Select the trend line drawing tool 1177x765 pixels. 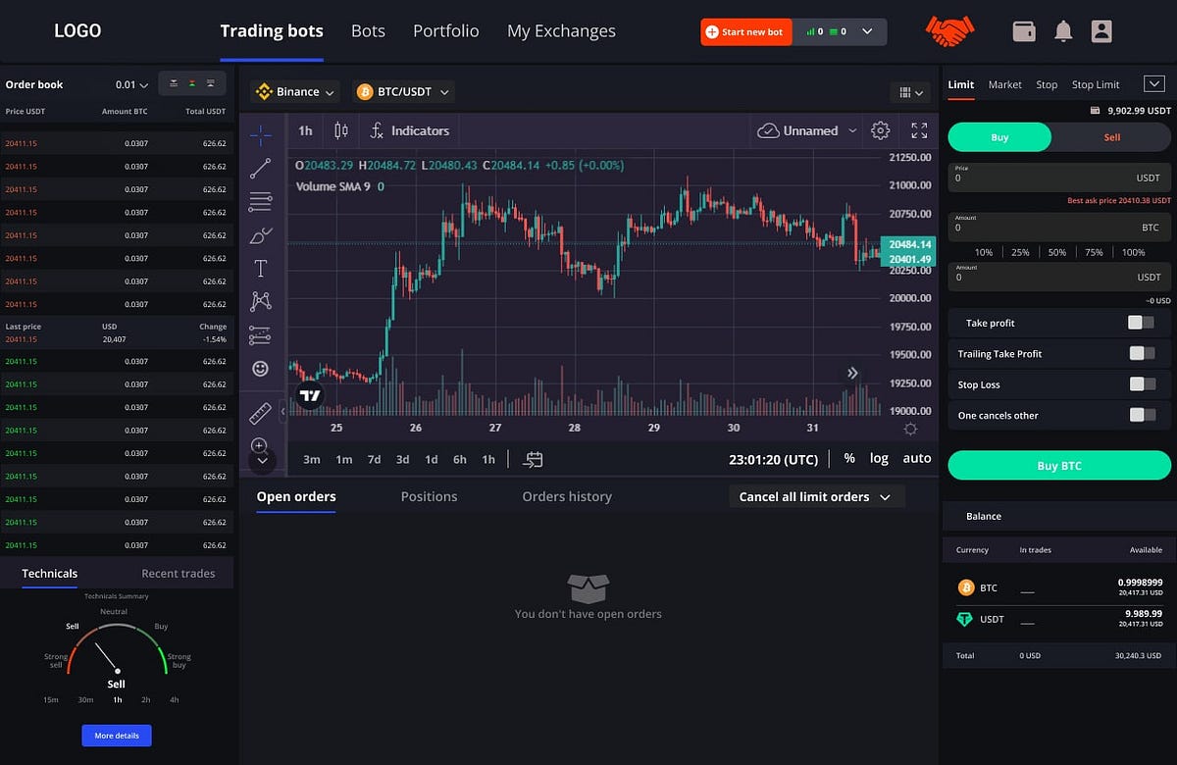(261, 168)
